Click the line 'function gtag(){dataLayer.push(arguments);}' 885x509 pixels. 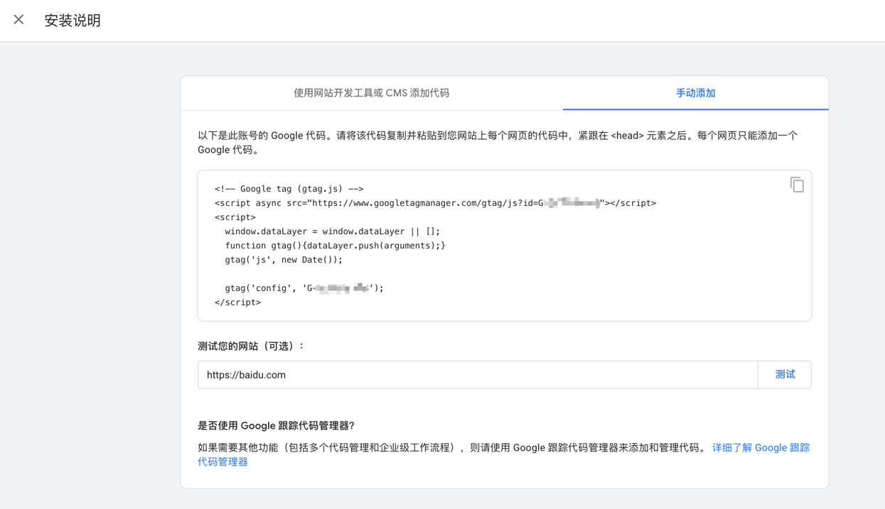pyautogui.click(x=336, y=246)
